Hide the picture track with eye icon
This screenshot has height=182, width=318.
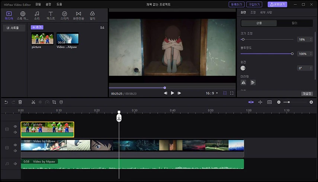point(15,126)
